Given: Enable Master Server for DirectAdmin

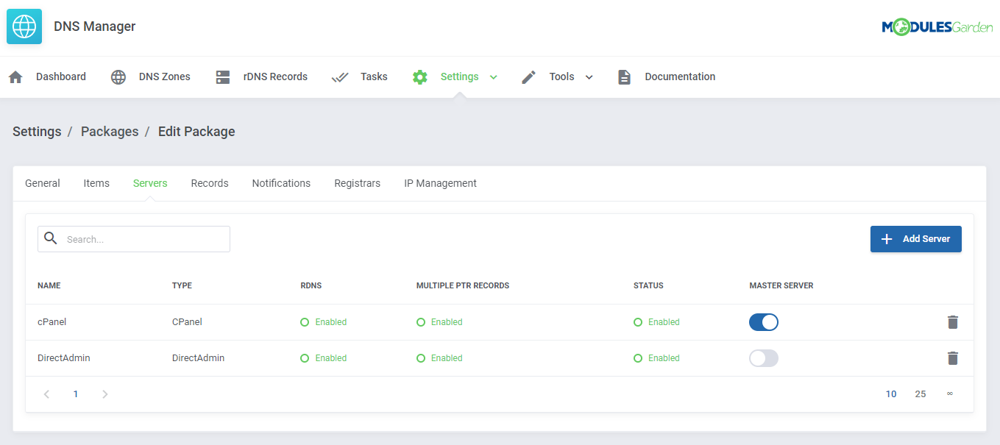Looking at the screenshot, I should click(763, 357).
